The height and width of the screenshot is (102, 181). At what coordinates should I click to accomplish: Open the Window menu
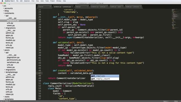click(x=59, y=1)
